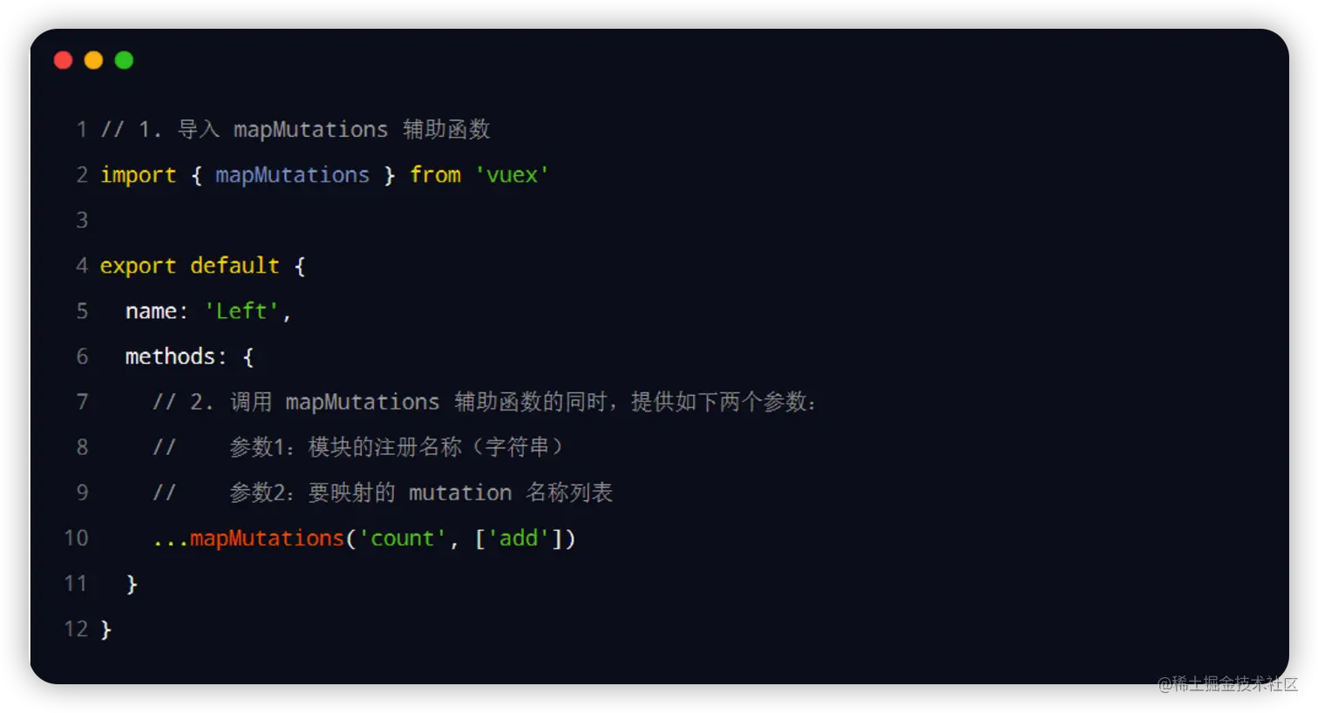Click the 'add' string in the array
The height and width of the screenshot is (713, 1318).
[x=519, y=539]
